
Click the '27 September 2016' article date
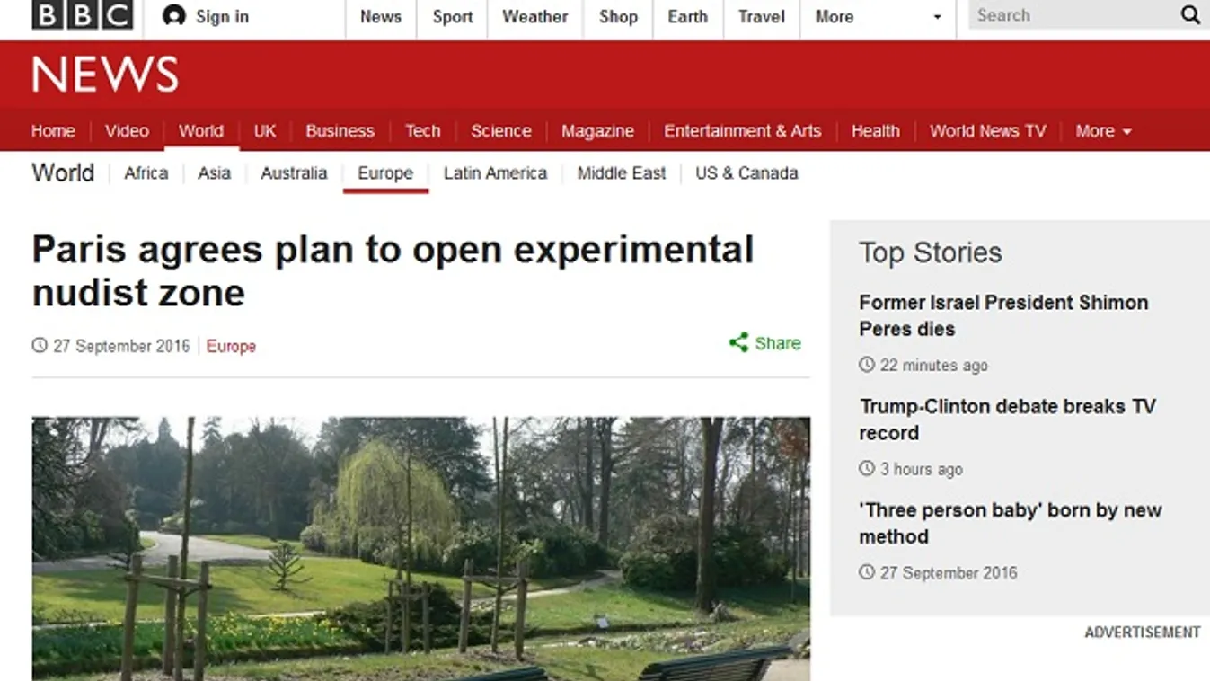point(121,346)
